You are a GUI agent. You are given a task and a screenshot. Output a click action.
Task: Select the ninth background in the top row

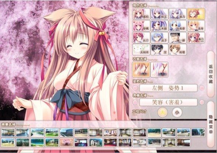tap(125, 133)
